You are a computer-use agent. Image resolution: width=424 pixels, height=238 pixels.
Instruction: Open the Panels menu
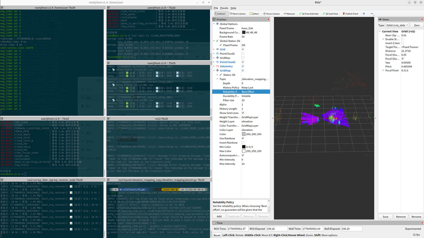pyautogui.click(x=224, y=8)
